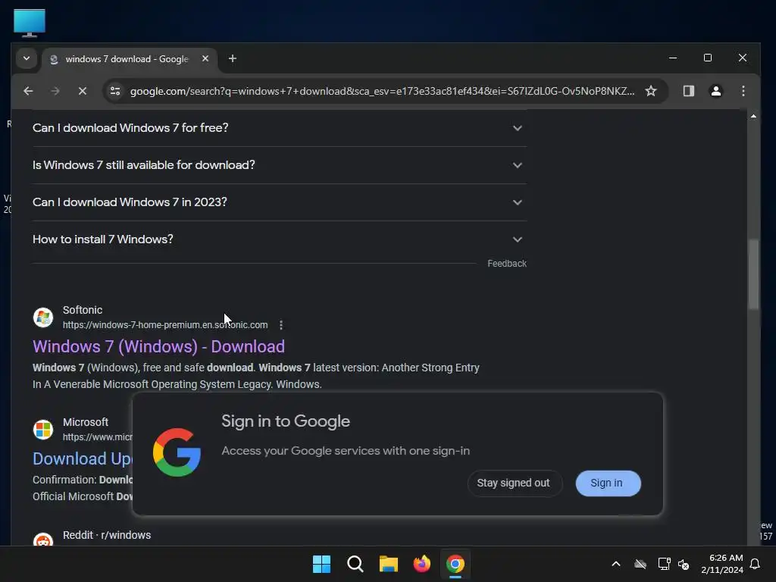Click the Reddit result favicon
This screenshot has height=582, width=776.
43,540
